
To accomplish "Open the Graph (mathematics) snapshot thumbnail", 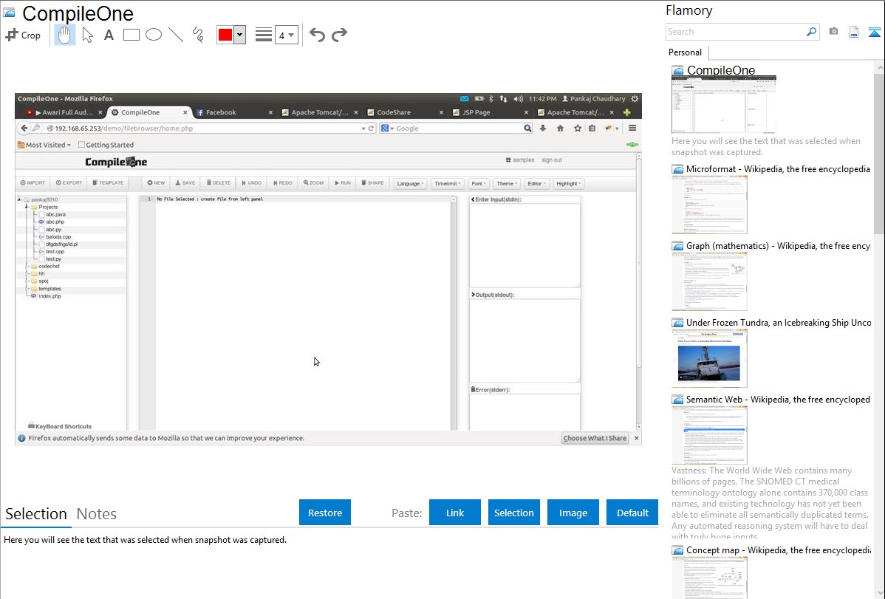I will [709, 281].
